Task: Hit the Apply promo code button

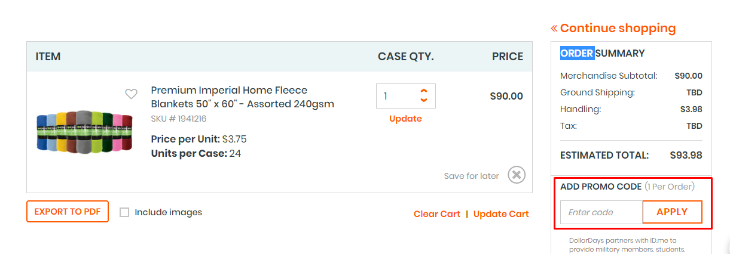Action: point(672,212)
